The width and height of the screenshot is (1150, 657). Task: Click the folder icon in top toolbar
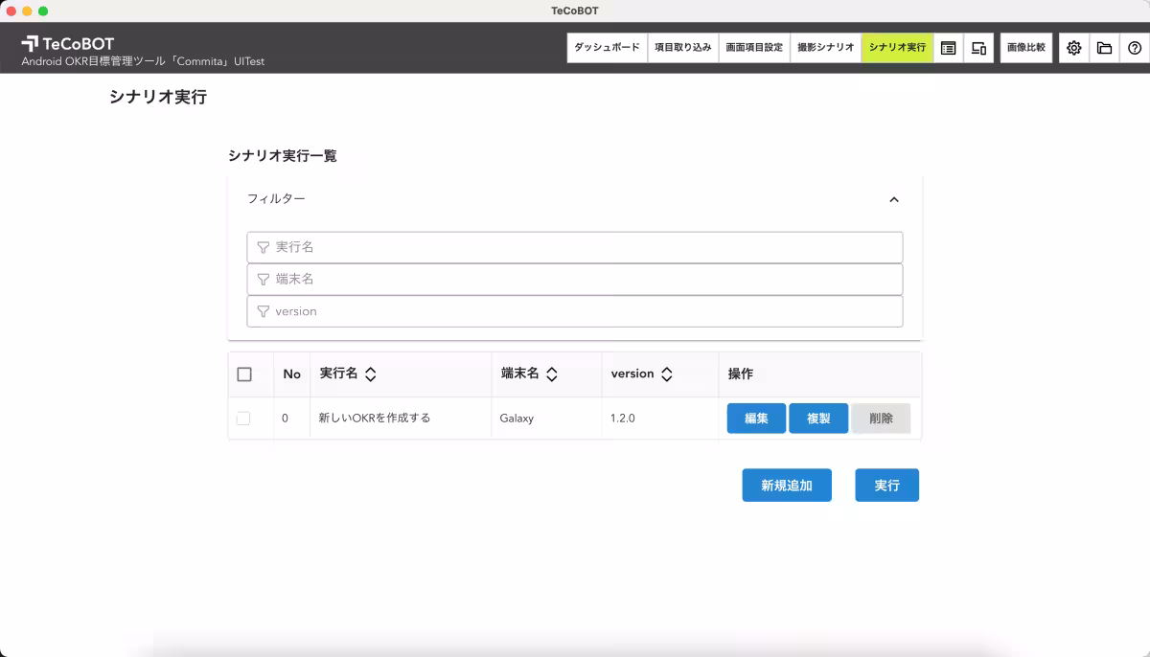pos(1104,48)
